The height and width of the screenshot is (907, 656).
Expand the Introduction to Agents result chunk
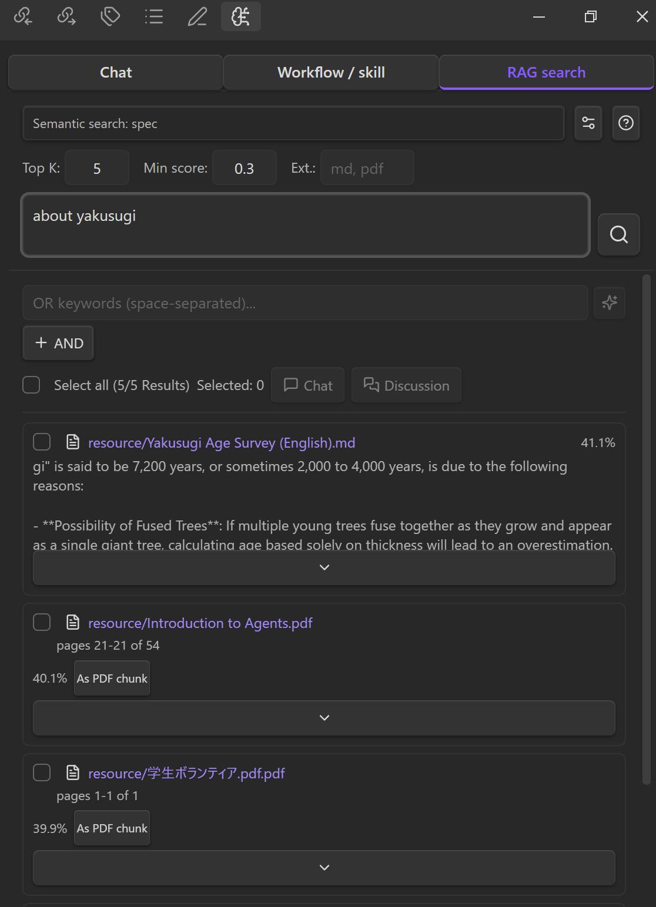pos(324,718)
